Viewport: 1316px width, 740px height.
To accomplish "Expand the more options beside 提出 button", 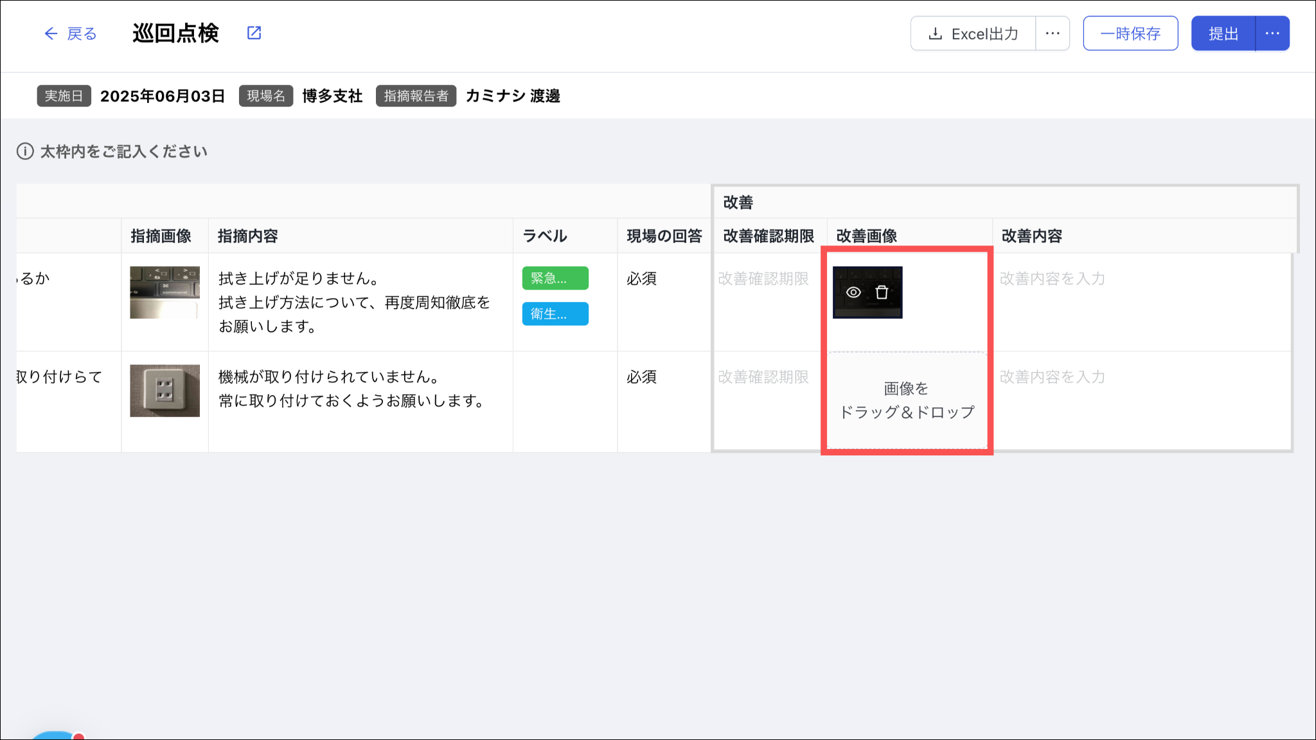I will [1272, 33].
